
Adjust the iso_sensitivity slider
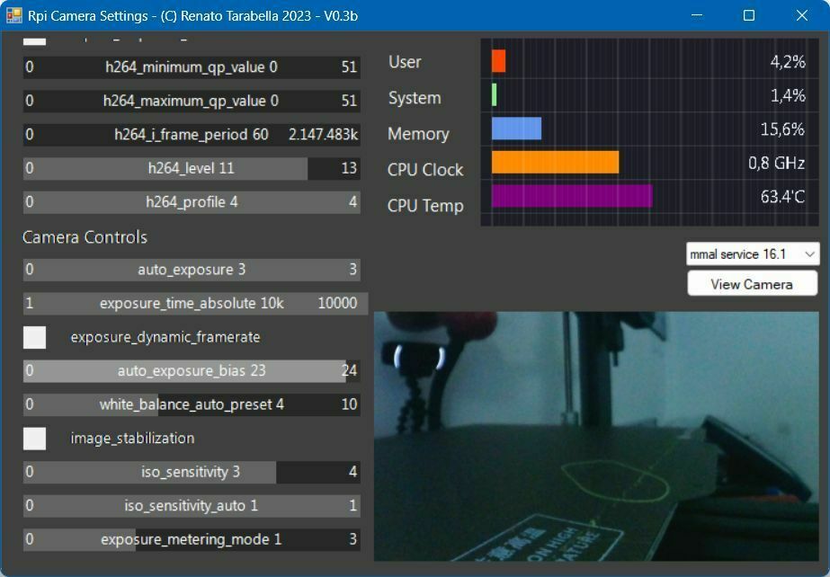point(191,472)
